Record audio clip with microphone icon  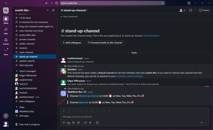pyautogui.click(x=91, y=122)
